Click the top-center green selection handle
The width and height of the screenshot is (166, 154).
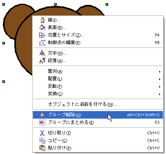55,5
